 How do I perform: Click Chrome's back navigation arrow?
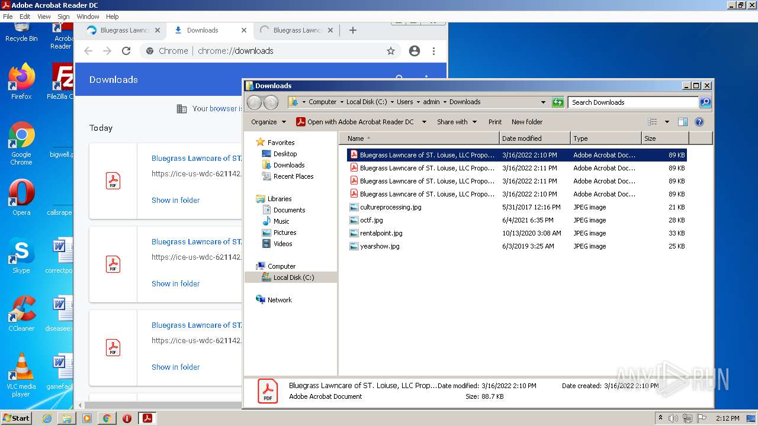click(x=88, y=51)
